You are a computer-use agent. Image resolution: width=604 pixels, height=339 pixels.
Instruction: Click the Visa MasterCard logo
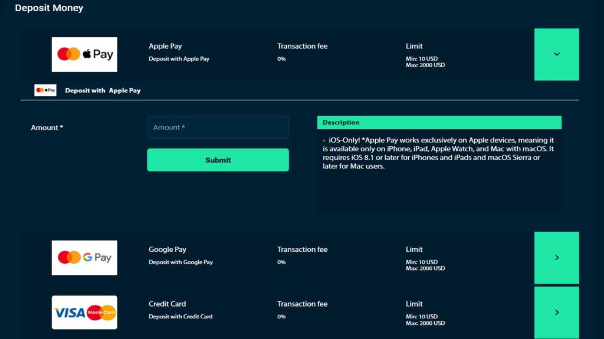(x=84, y=312)
